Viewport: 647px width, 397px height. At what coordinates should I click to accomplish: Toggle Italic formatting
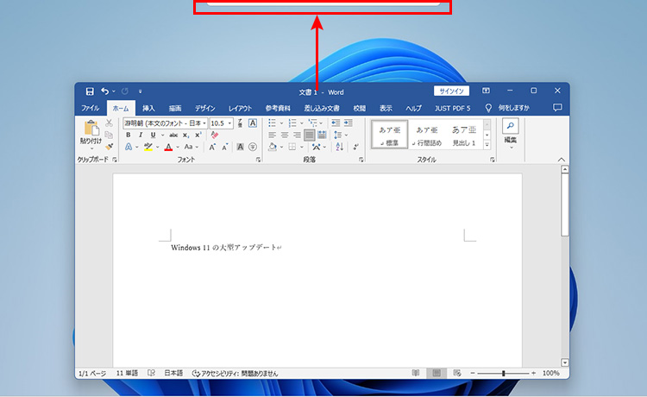(x=141, y=135)
